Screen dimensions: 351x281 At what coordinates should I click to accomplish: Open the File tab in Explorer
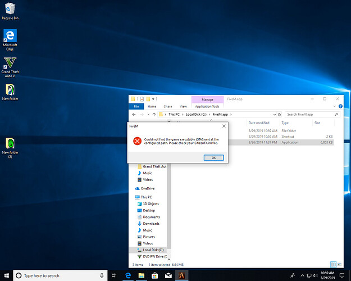click(x=136, y=106)
